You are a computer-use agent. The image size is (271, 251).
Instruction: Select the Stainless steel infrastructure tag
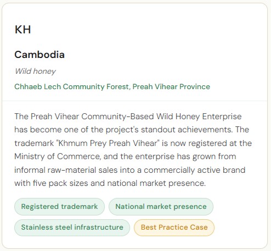click(72, 227)
